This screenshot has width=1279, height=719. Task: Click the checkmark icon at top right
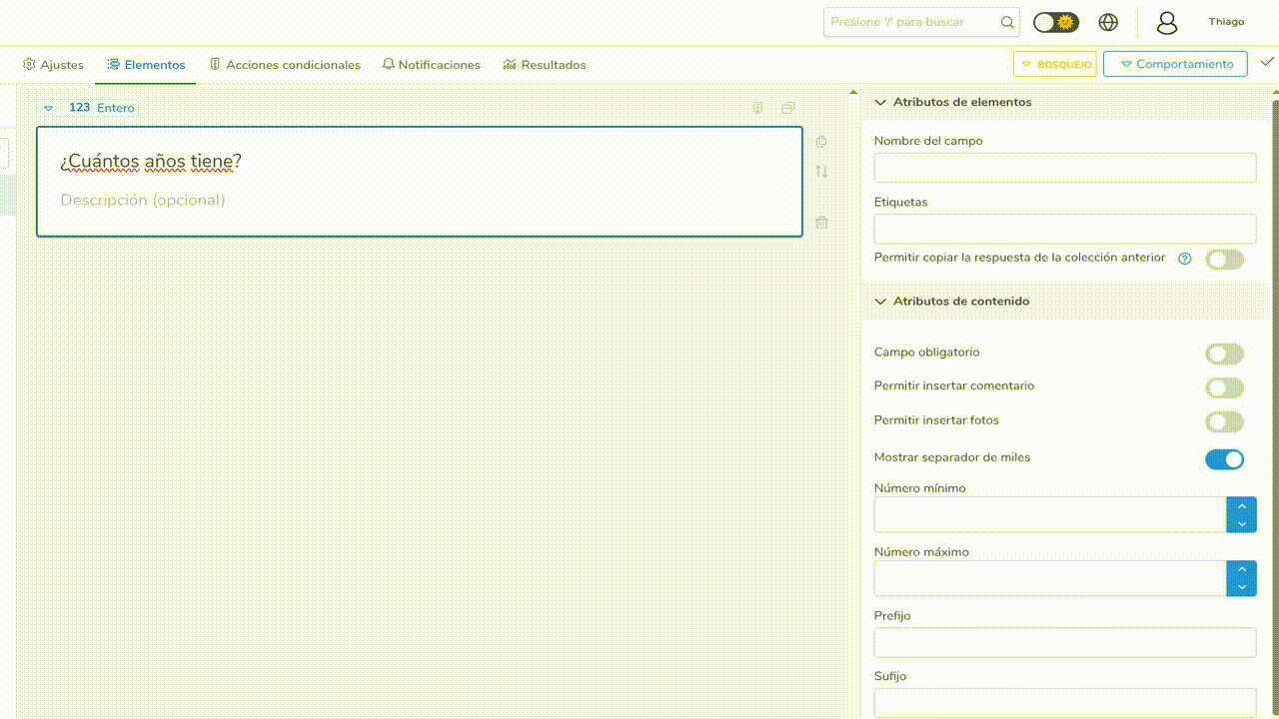[1267, 62]
